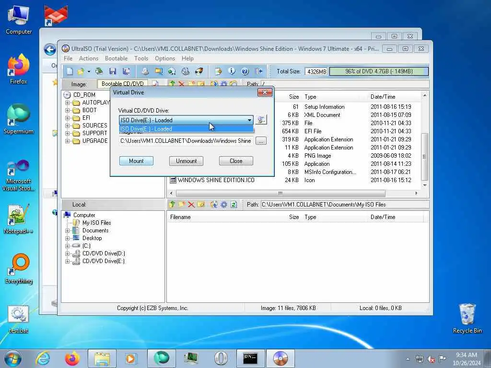
Task: Click the Mount to Virtual Drive toolbar icon
Action: click(x=186, y=71)
